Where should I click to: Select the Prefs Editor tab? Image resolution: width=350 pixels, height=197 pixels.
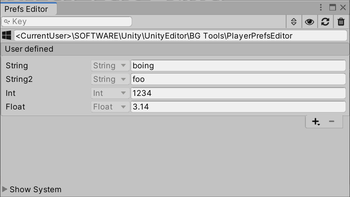(26, 9)
